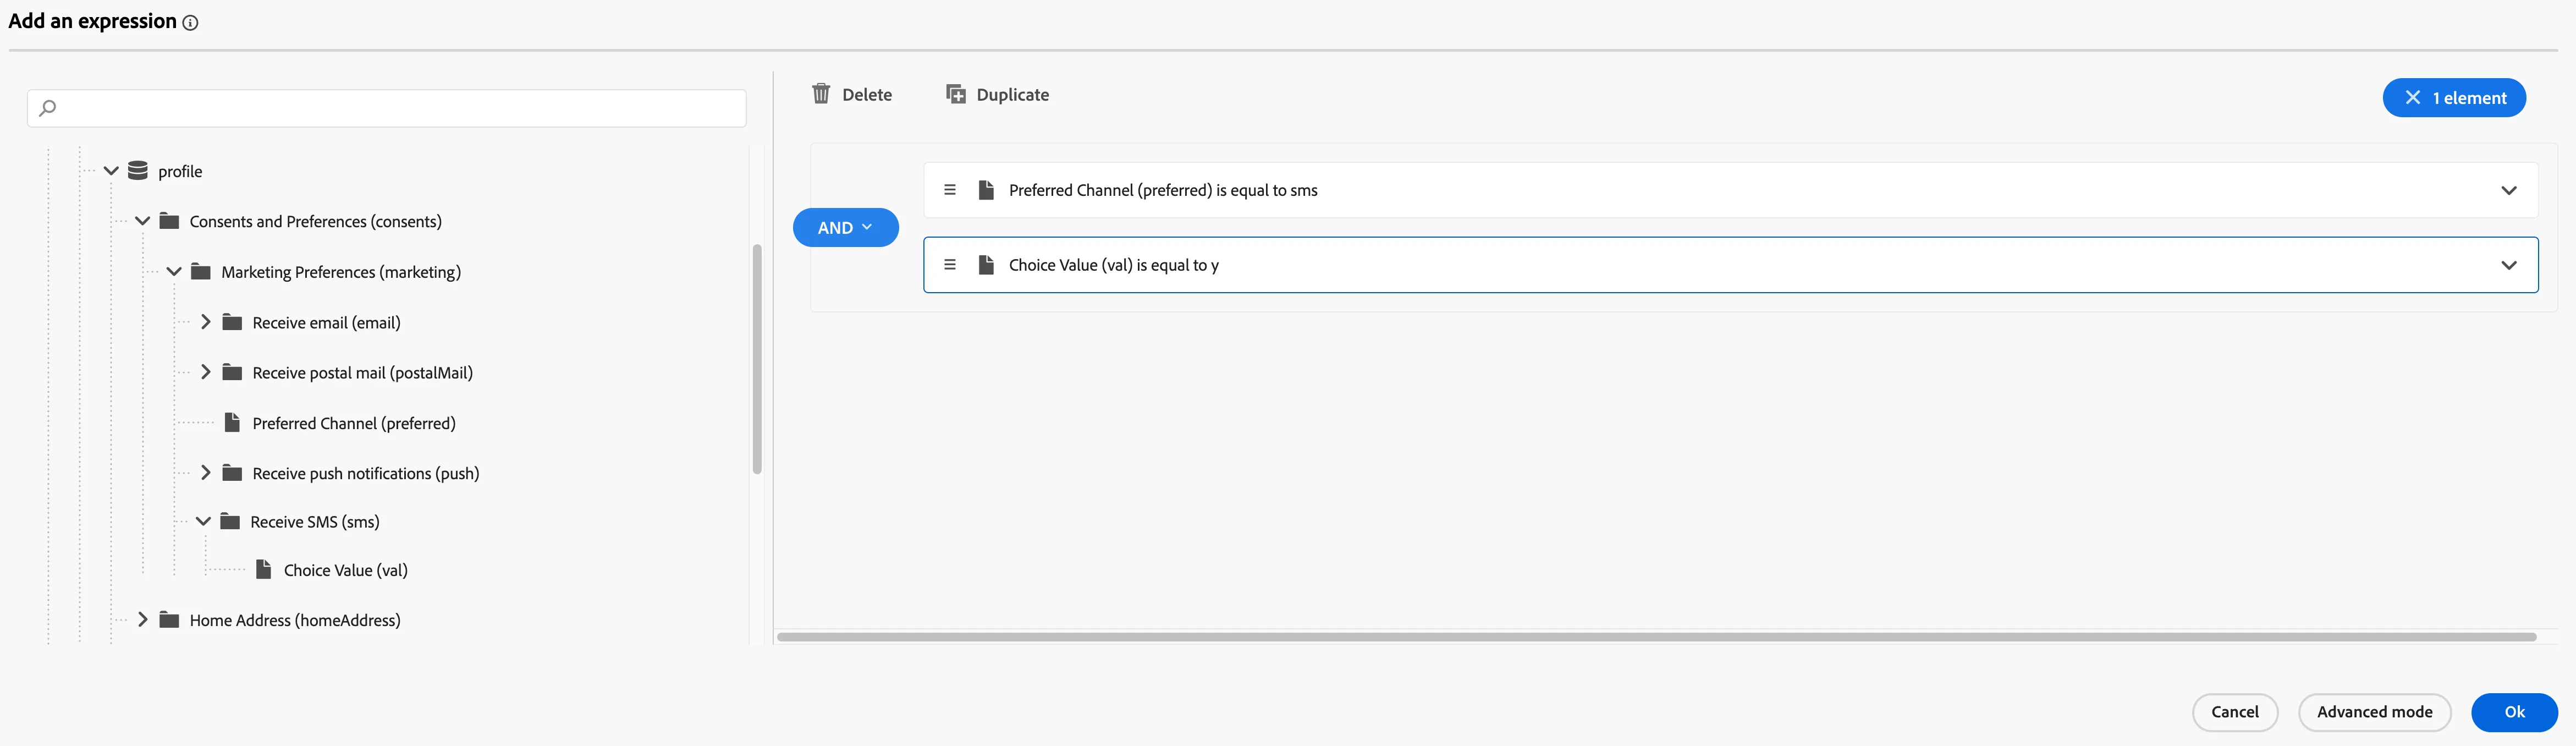Click the Receive postal mail folder icon

tap(232, 372)
